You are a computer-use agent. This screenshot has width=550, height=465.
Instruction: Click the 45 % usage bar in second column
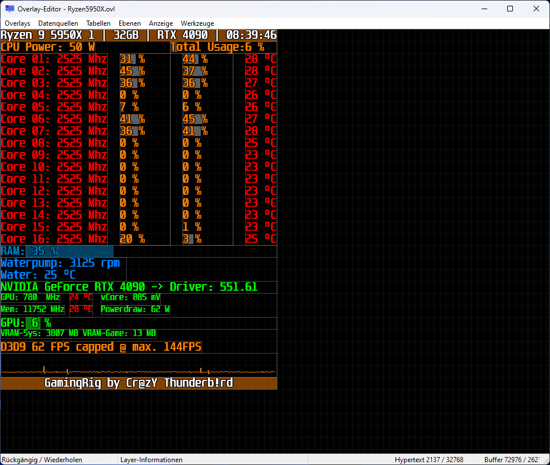(x=195, y=119)
